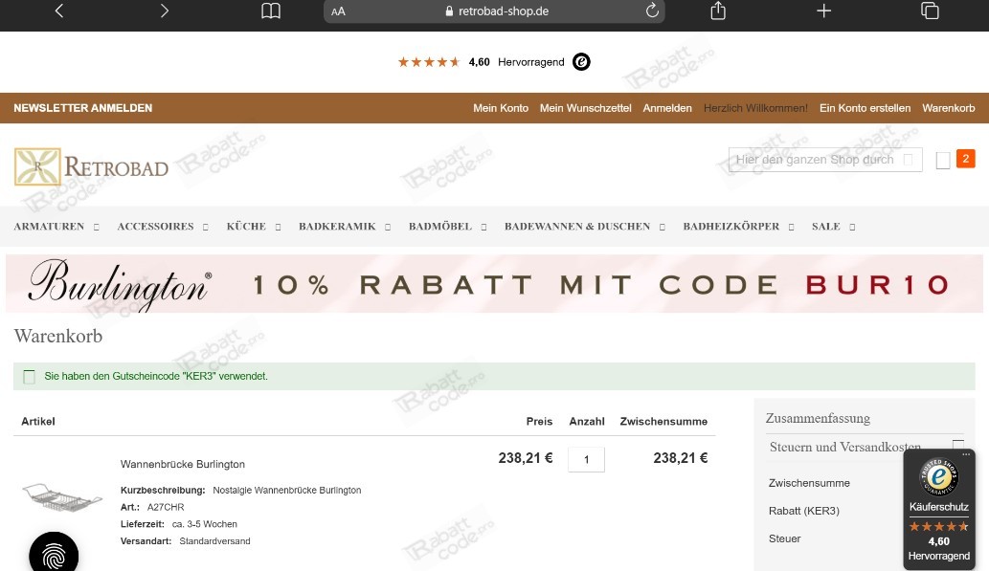Open the BADMÖBEL category

(x=440, y=227)
